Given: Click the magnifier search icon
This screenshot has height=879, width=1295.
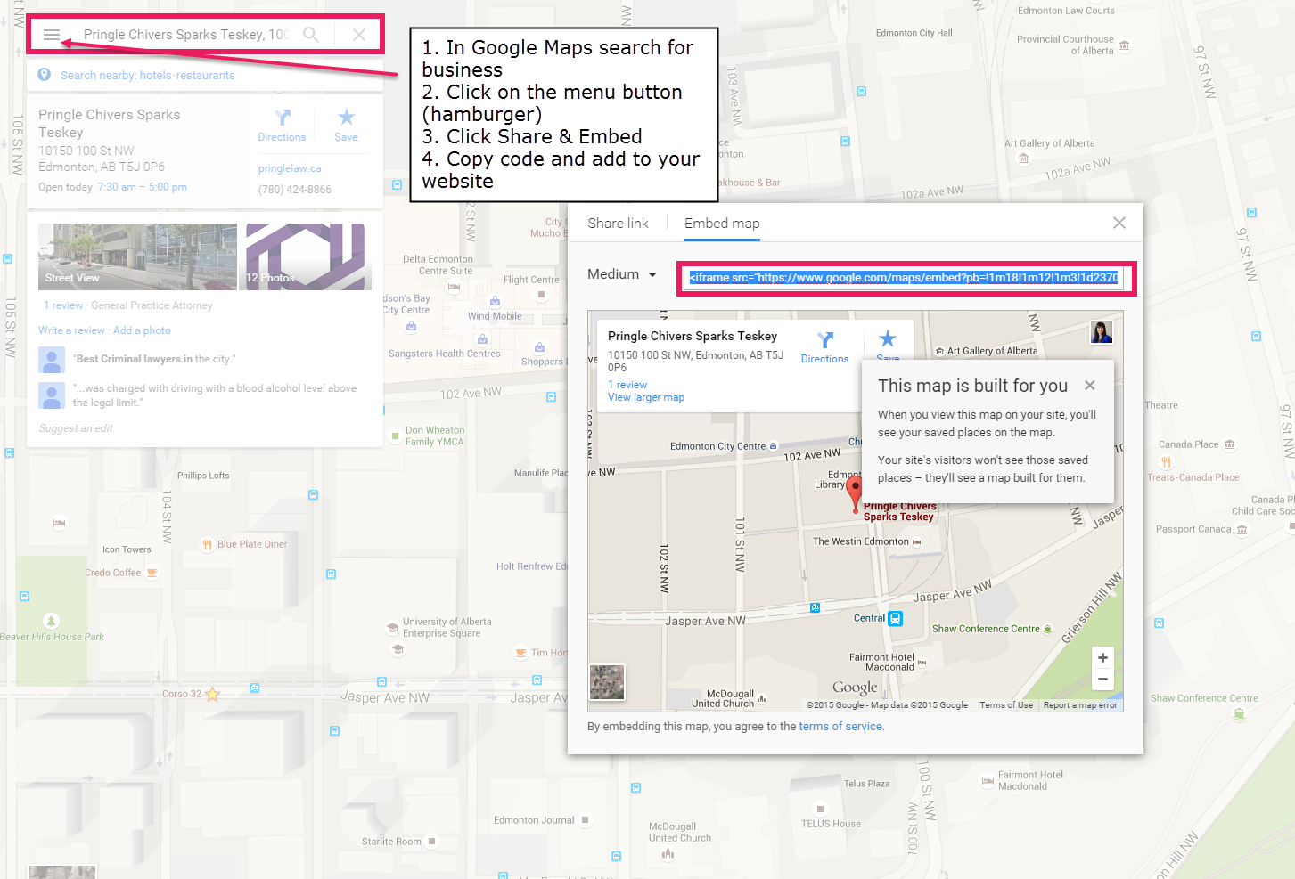Looking at the screenshot, I should pyautogui.click(x=311, y=35).
